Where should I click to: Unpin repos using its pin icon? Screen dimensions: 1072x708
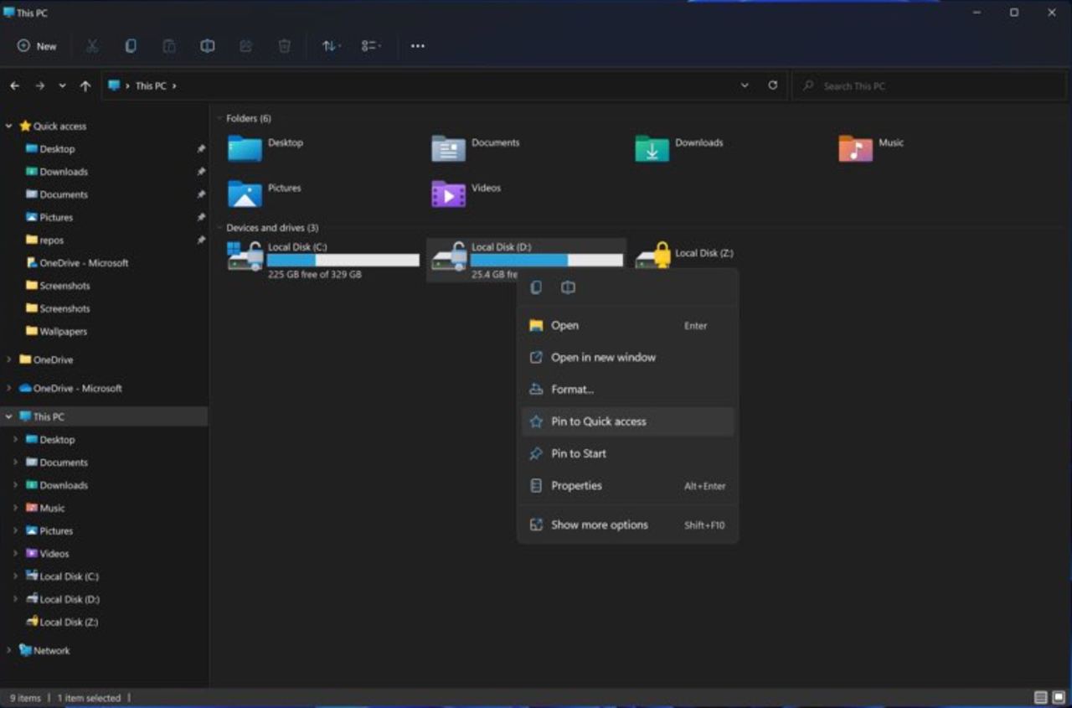[x=201, y=240]
